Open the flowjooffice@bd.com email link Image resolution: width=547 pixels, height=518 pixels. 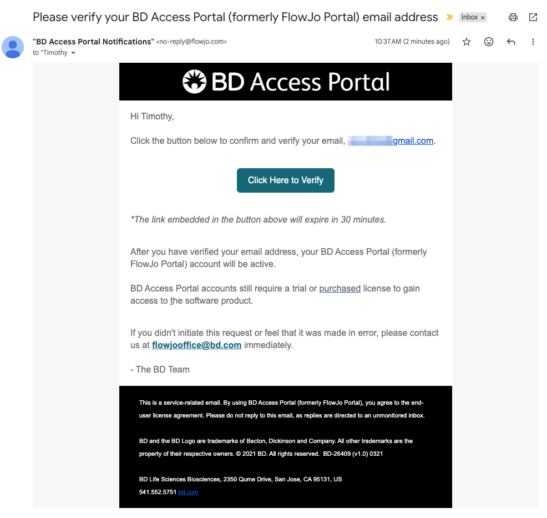196,345
